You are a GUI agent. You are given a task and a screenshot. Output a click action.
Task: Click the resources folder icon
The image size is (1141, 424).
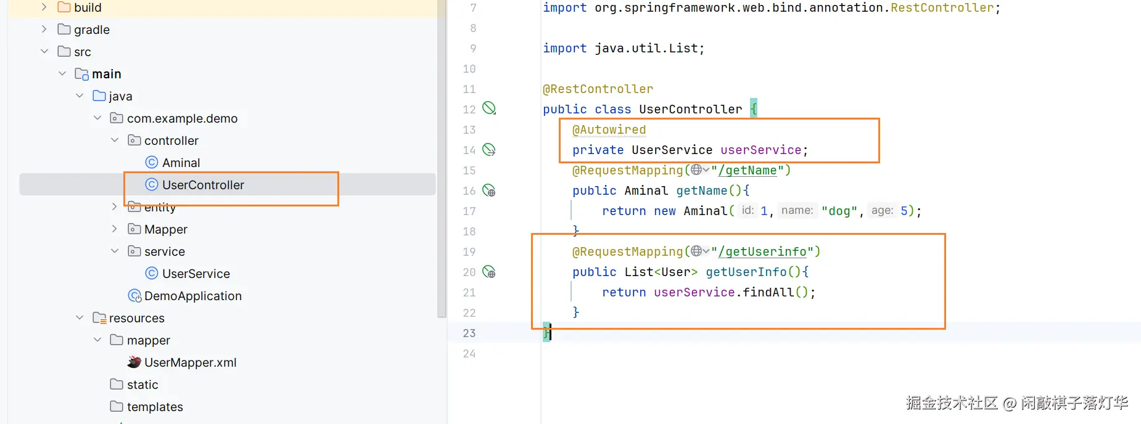click(x=99, y=318)
